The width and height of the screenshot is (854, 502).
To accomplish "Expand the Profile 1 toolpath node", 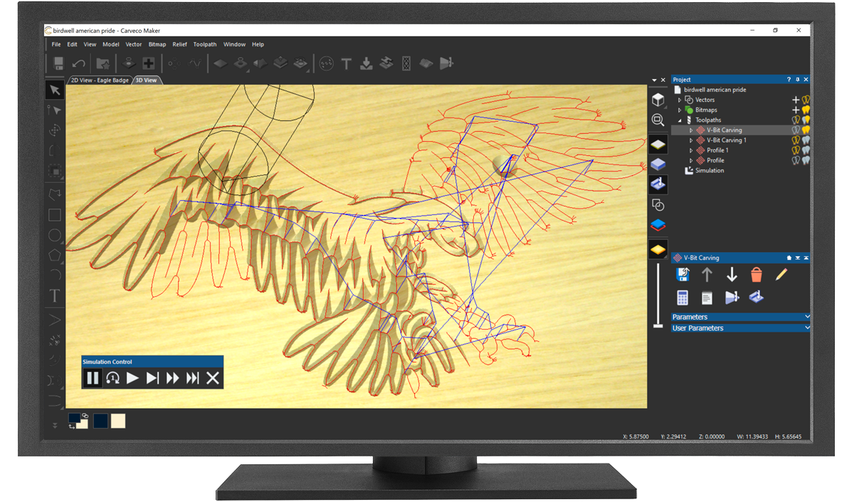I will 691,150.
